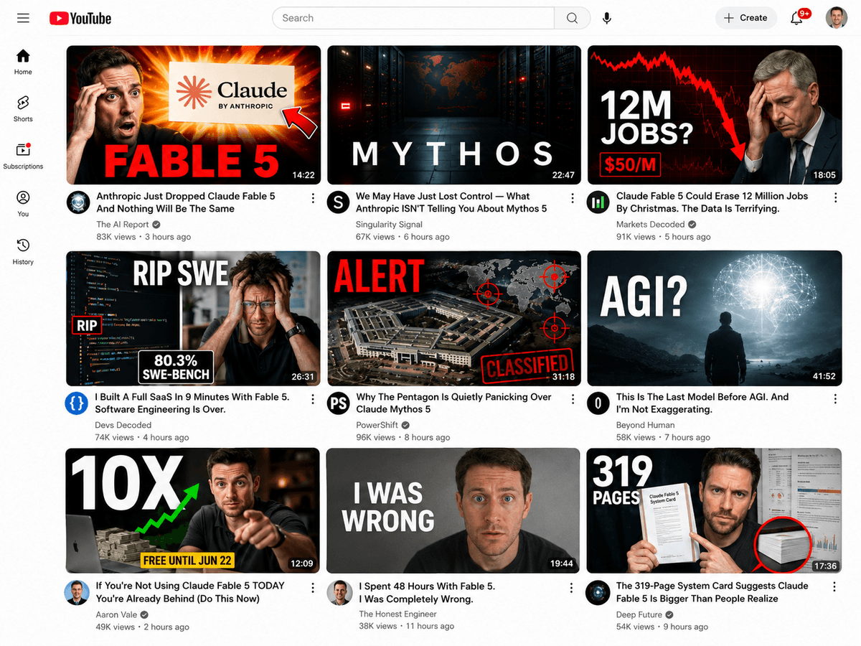The width and height of the screenshot is (861, 646).
Task: Click 'Singularity Signal' channel name
Action: [390, 224]
